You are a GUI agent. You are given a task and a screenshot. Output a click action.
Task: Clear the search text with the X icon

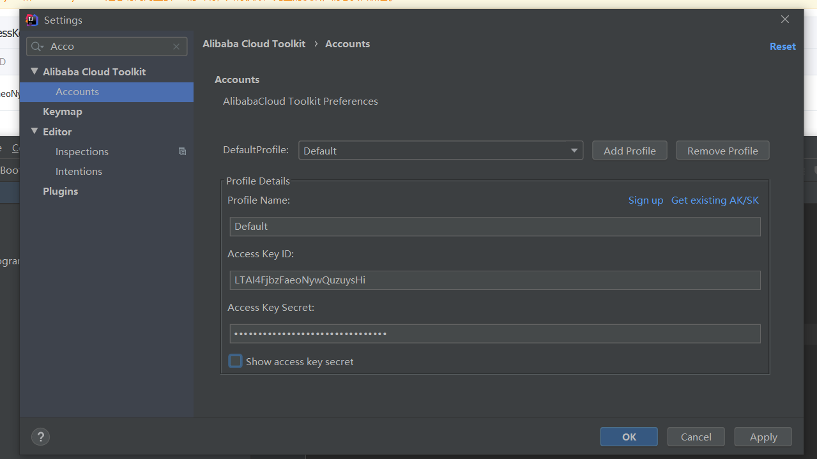[x=176, y=47]
